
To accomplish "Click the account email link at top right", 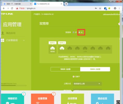I will [x=111, y=14].
